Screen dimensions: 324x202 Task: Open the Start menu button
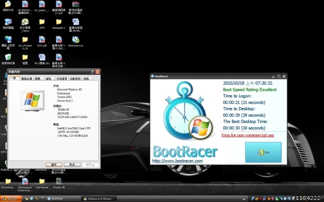11,198
